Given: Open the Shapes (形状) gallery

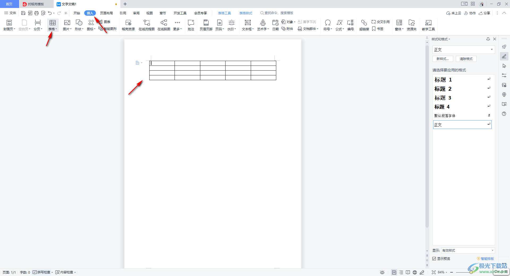Looking at the screenshot, I should coord(79,25).
